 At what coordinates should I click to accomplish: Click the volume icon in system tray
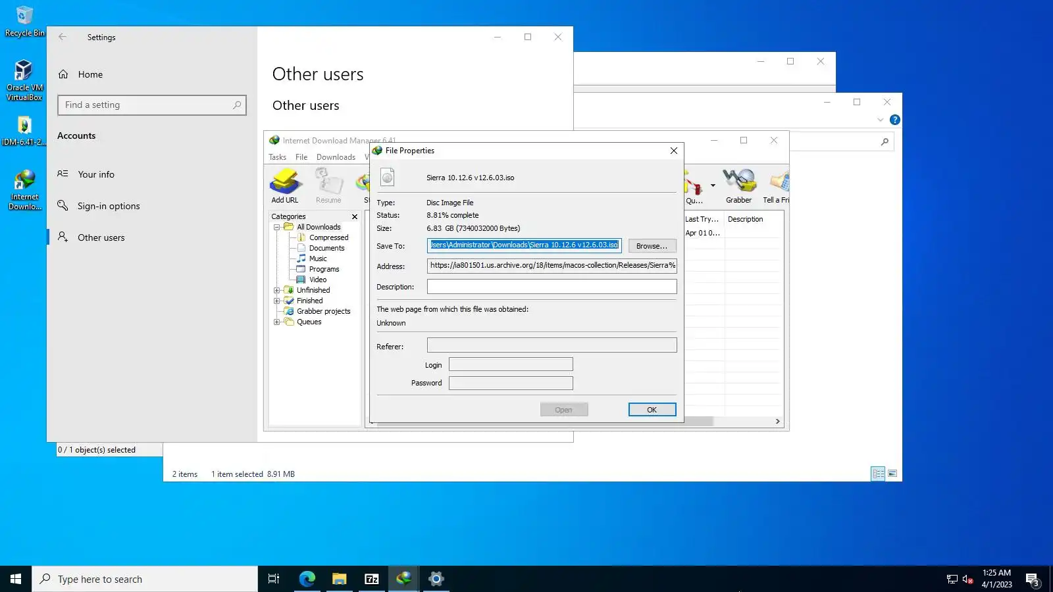tap(967, 579)
